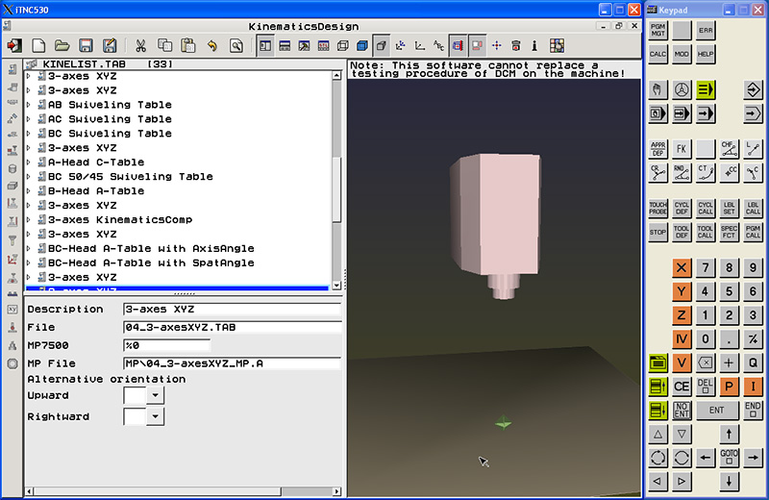This screenshot has height=500, width=769.
Task: Click the Description text field
Action: click(x=231, y=310)
